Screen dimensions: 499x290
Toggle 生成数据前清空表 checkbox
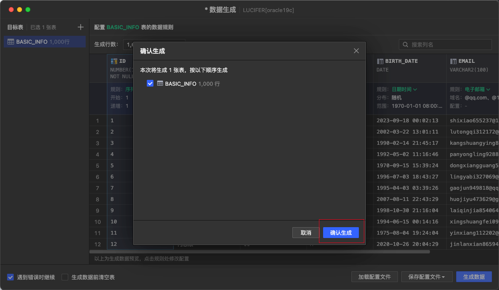(65, 277)
